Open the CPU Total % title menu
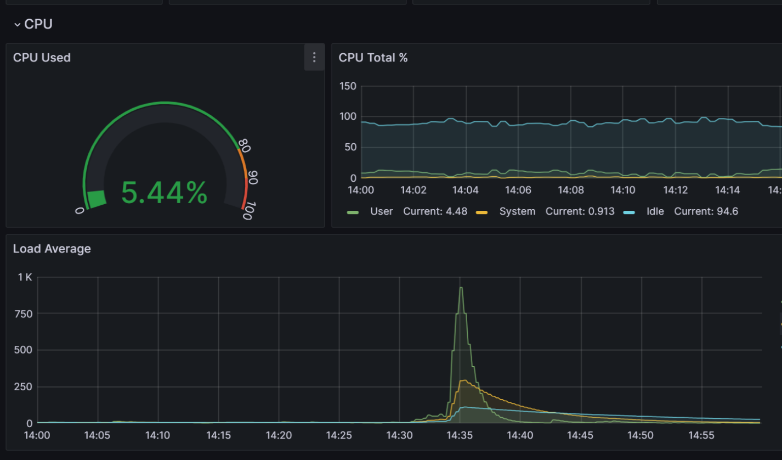Image resolution: width=782 pixels, height=460 pixels. pos(373,58)
